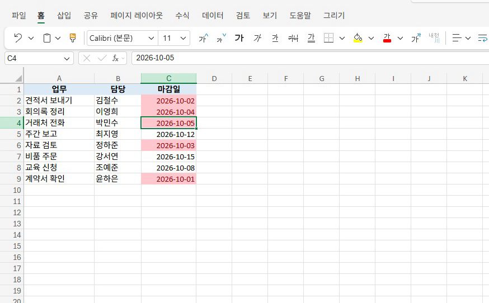489x303 pixels.
Task: Select row 12 header
Action: [12, 212]
